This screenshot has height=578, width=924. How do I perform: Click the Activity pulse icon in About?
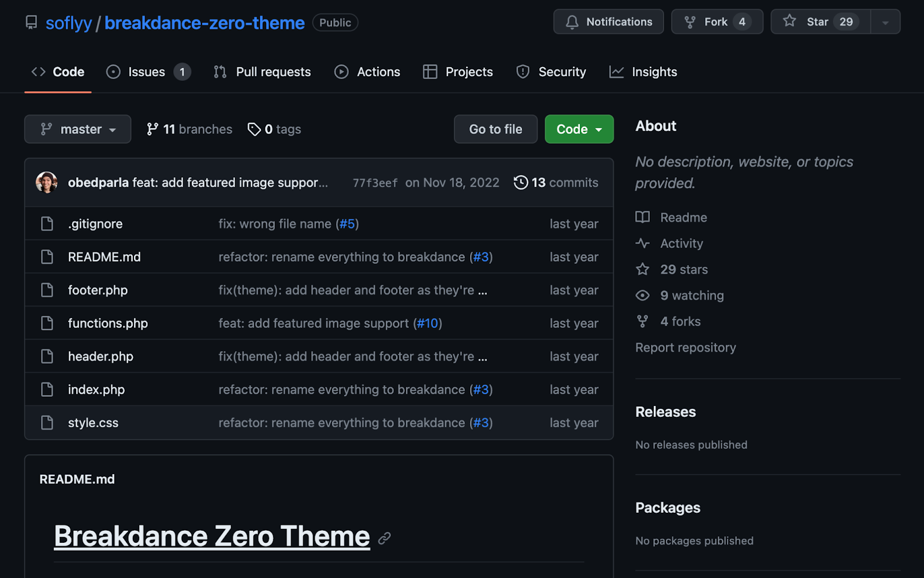coord(643,244)
